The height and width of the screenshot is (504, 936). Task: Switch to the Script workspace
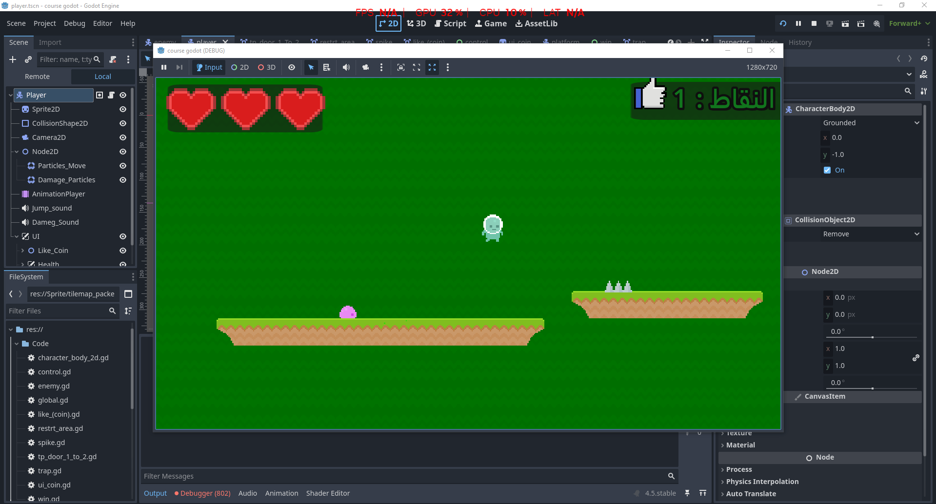tap(450, 23)
